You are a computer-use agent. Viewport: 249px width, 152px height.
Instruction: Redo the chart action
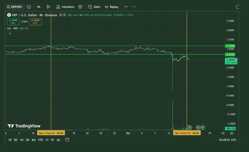click(x=134, y=7)
